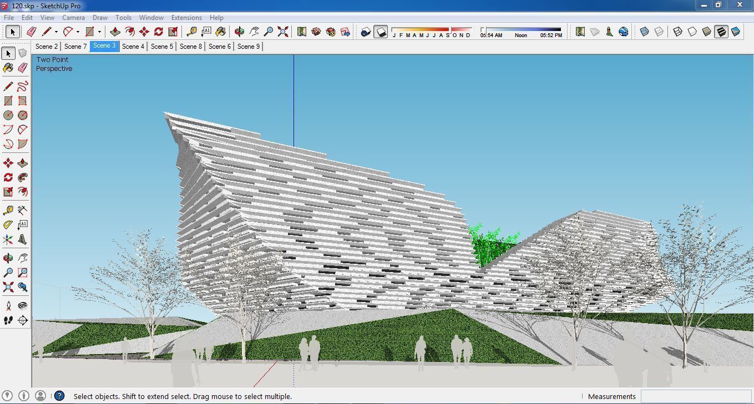The image size is (754, 404).
Task: Pick the Move tool in top toolbar
Action: pyautogui.click(x=144, y=32)
